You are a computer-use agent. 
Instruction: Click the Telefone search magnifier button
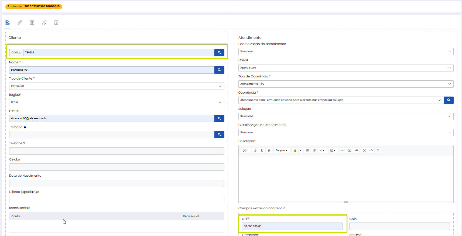(219, 135)
